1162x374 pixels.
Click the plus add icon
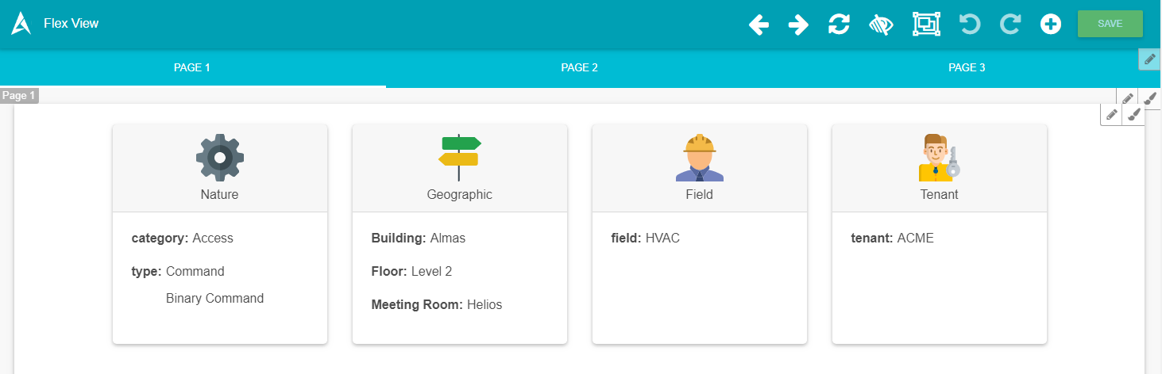pos(1051,25)
